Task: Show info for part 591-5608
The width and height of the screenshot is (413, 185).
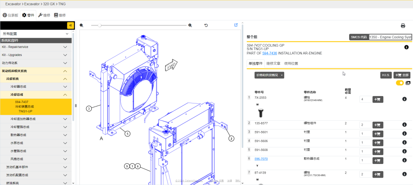Action: (404, 151)
